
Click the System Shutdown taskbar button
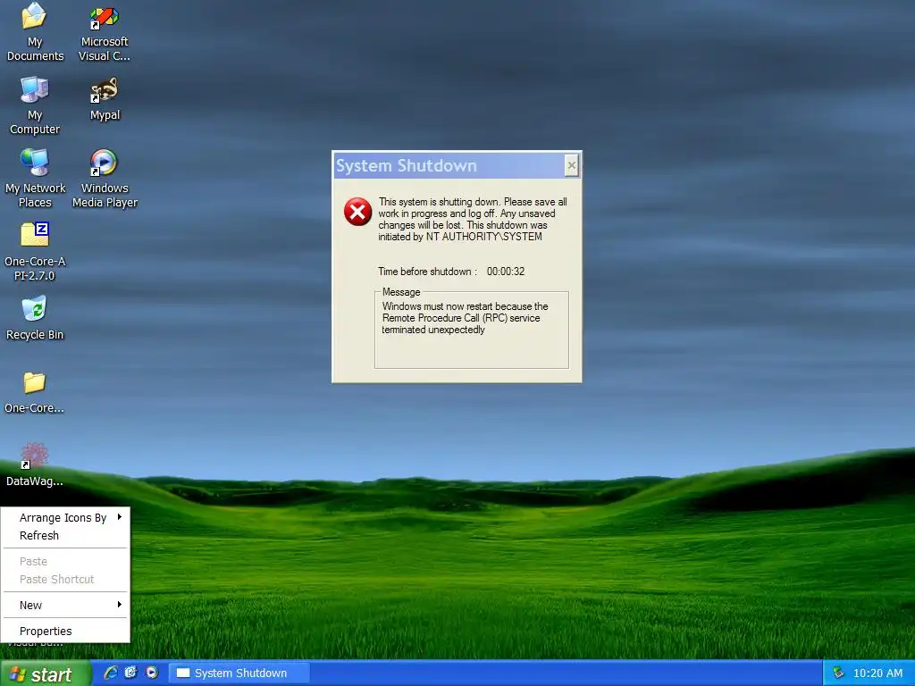(239, 673)
